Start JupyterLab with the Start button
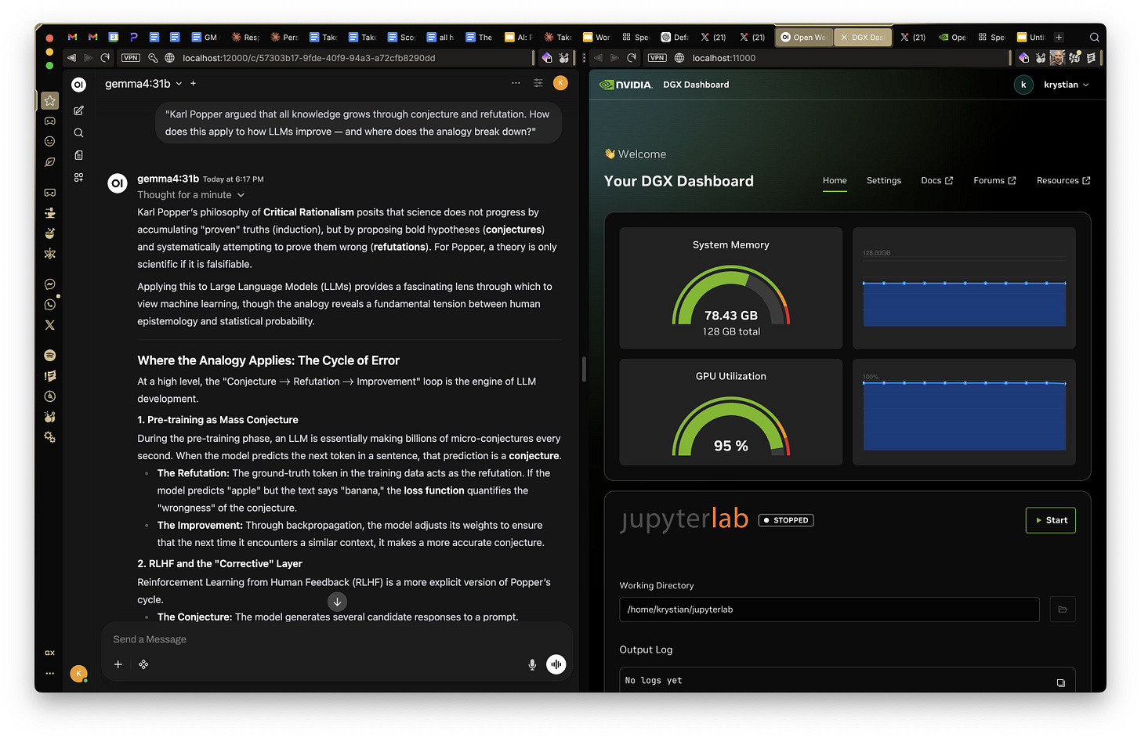Screen dimensions: 1141x738 1051,520
